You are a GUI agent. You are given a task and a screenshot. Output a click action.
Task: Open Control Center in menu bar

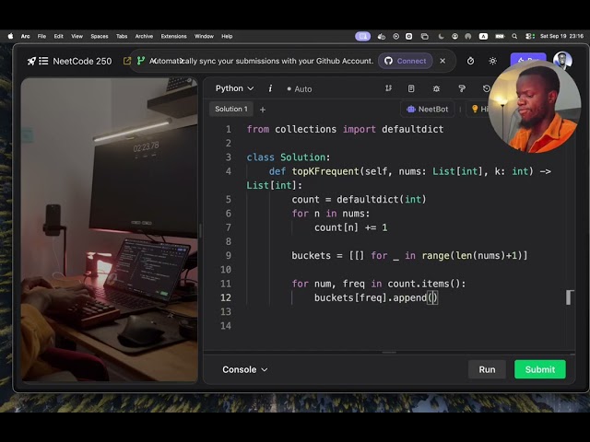click(530, 37)
